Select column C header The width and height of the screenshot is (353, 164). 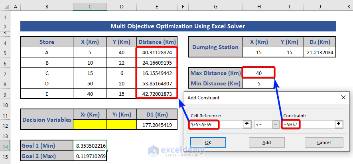90,7
